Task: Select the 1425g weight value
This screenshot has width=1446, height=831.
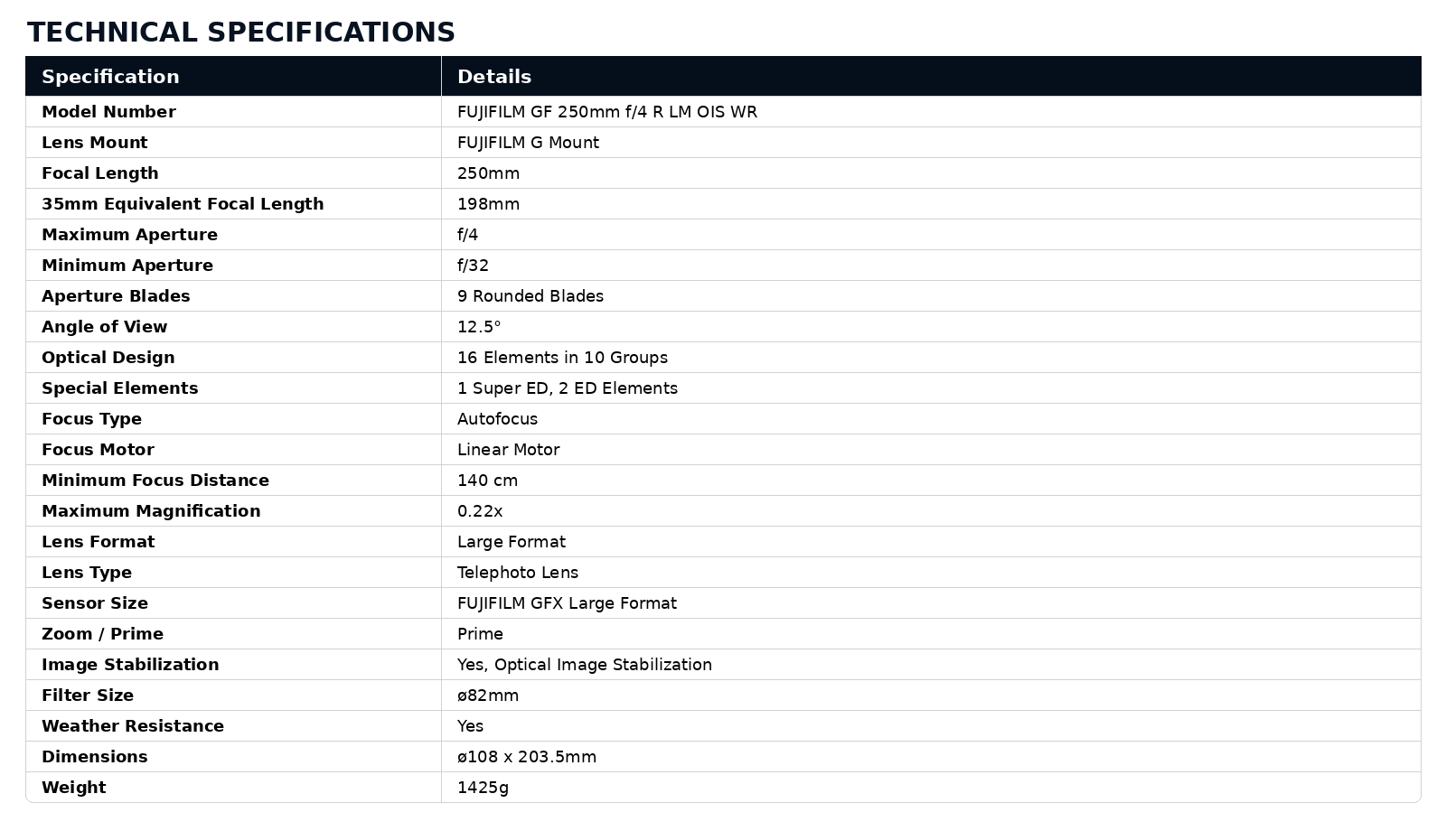Action: point(483,788)
